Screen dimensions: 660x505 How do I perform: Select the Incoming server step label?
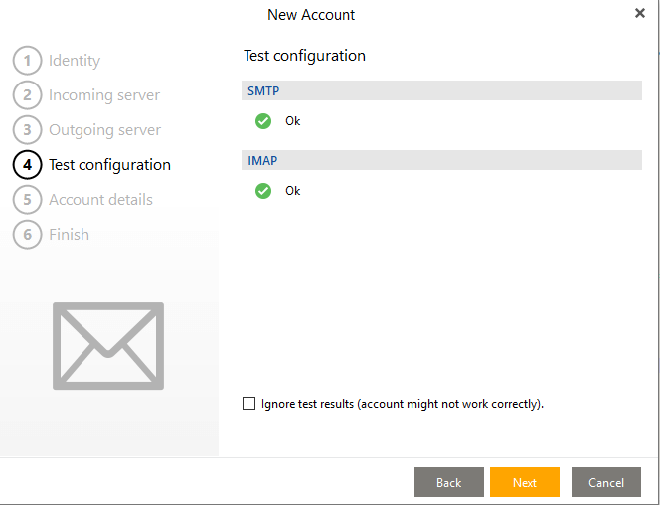(104, 95)
